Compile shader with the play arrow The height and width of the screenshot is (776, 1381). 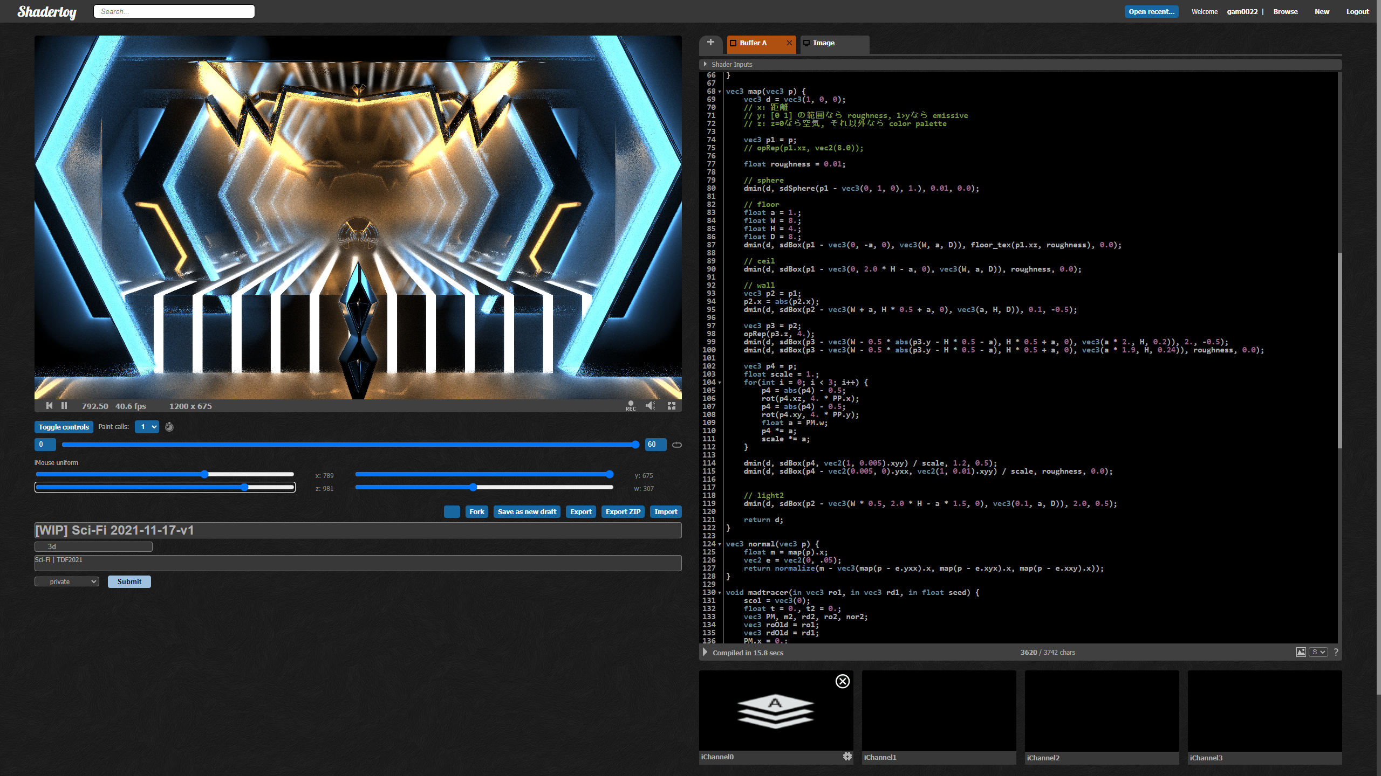point(705,652)
